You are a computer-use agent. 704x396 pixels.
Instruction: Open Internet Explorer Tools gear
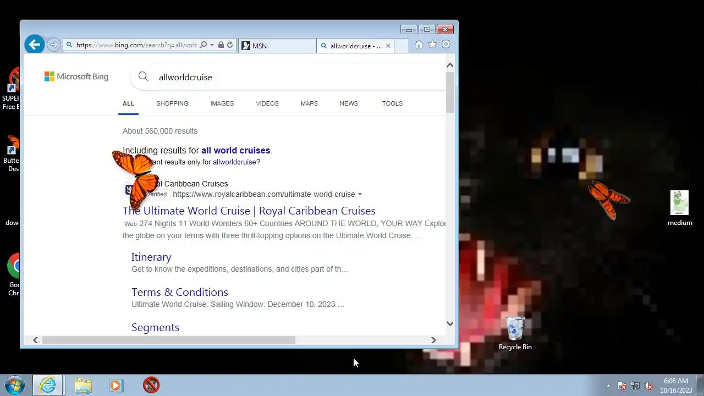point(446,45)
